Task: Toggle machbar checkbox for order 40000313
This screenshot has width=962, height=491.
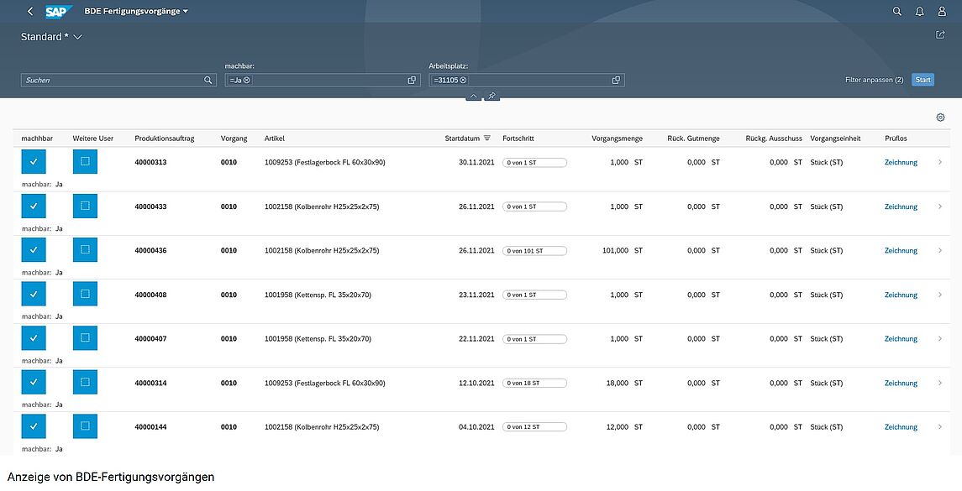Action: [x=34, y=162]
